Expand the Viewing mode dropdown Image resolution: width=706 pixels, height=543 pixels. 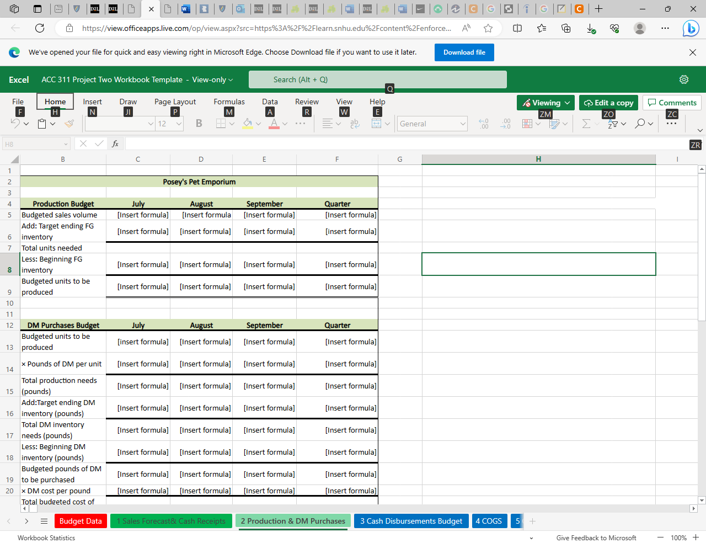[x=567, y=103]
